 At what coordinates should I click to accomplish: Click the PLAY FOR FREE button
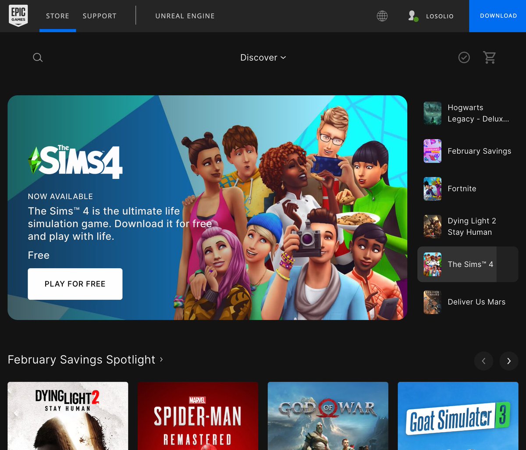[x=75, y=284]
